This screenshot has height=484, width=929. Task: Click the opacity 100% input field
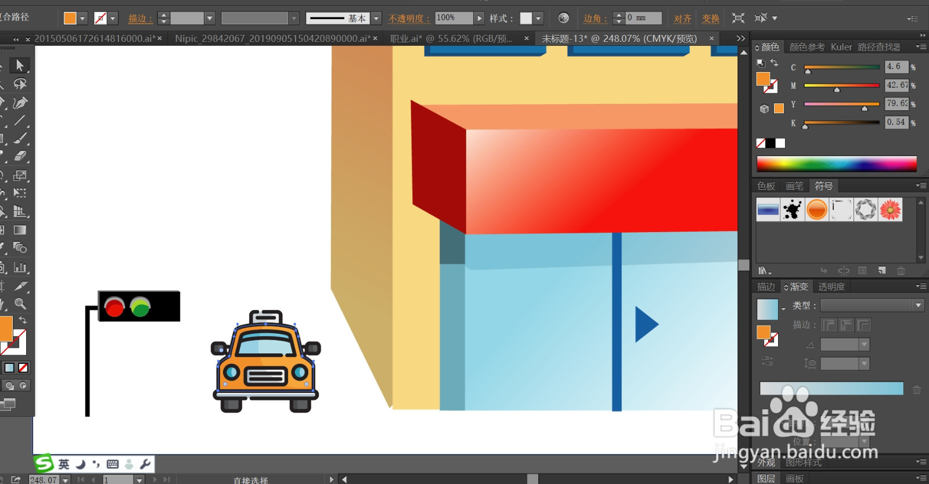tap(453, 18)
